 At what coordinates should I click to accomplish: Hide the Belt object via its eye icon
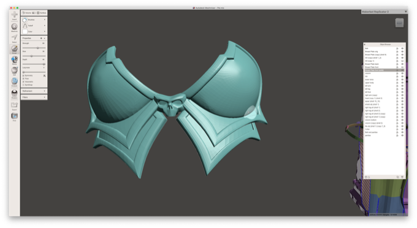pos(402,48)
